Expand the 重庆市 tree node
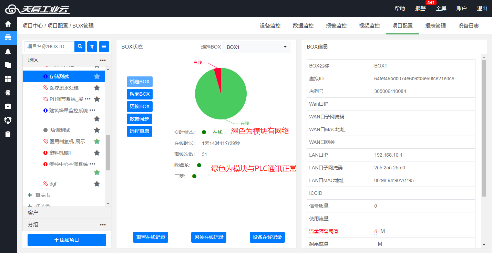The height and width of the screenshot is (253, 492). (30, 195)
